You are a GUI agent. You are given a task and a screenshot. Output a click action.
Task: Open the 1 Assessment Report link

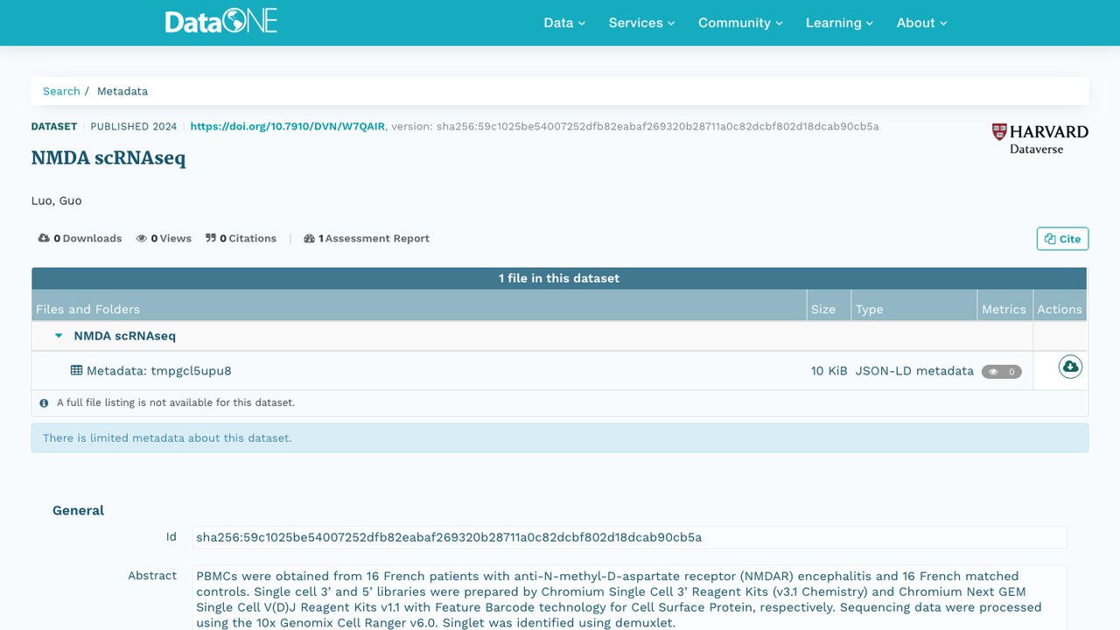point(367,238)
